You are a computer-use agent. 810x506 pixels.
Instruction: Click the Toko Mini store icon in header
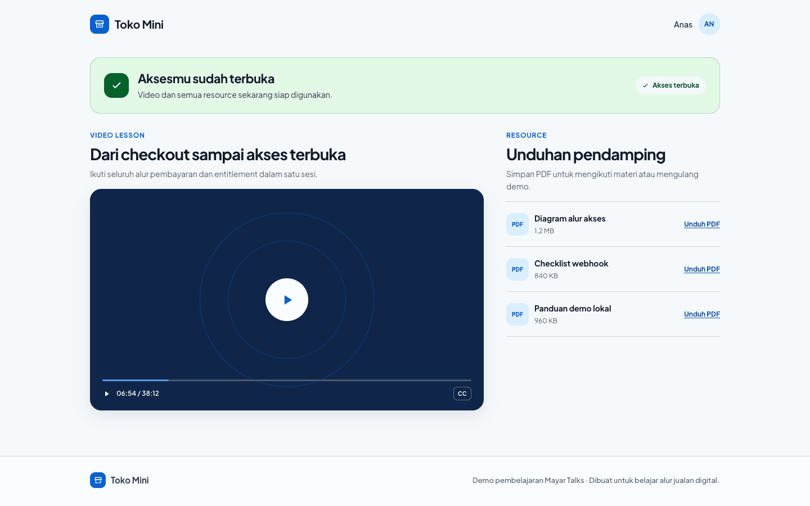[100, 24]
